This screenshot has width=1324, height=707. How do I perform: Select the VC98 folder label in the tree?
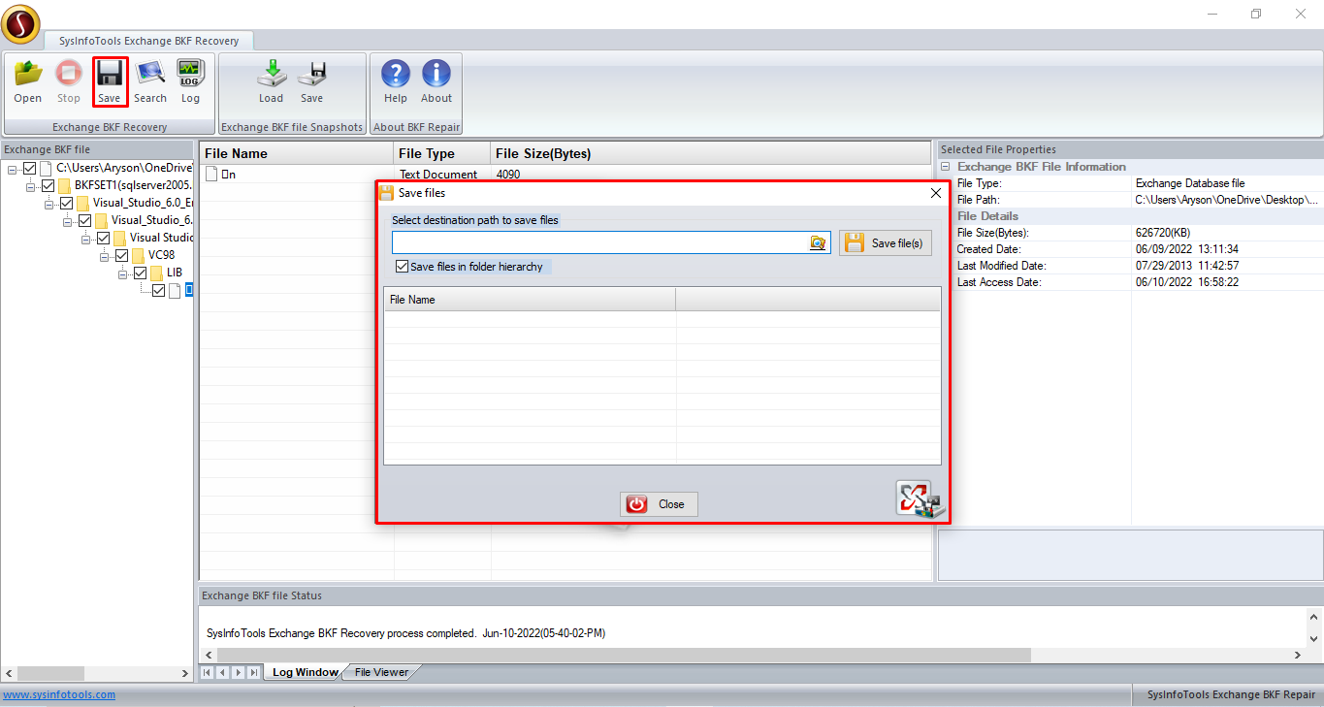pos(160,255)
